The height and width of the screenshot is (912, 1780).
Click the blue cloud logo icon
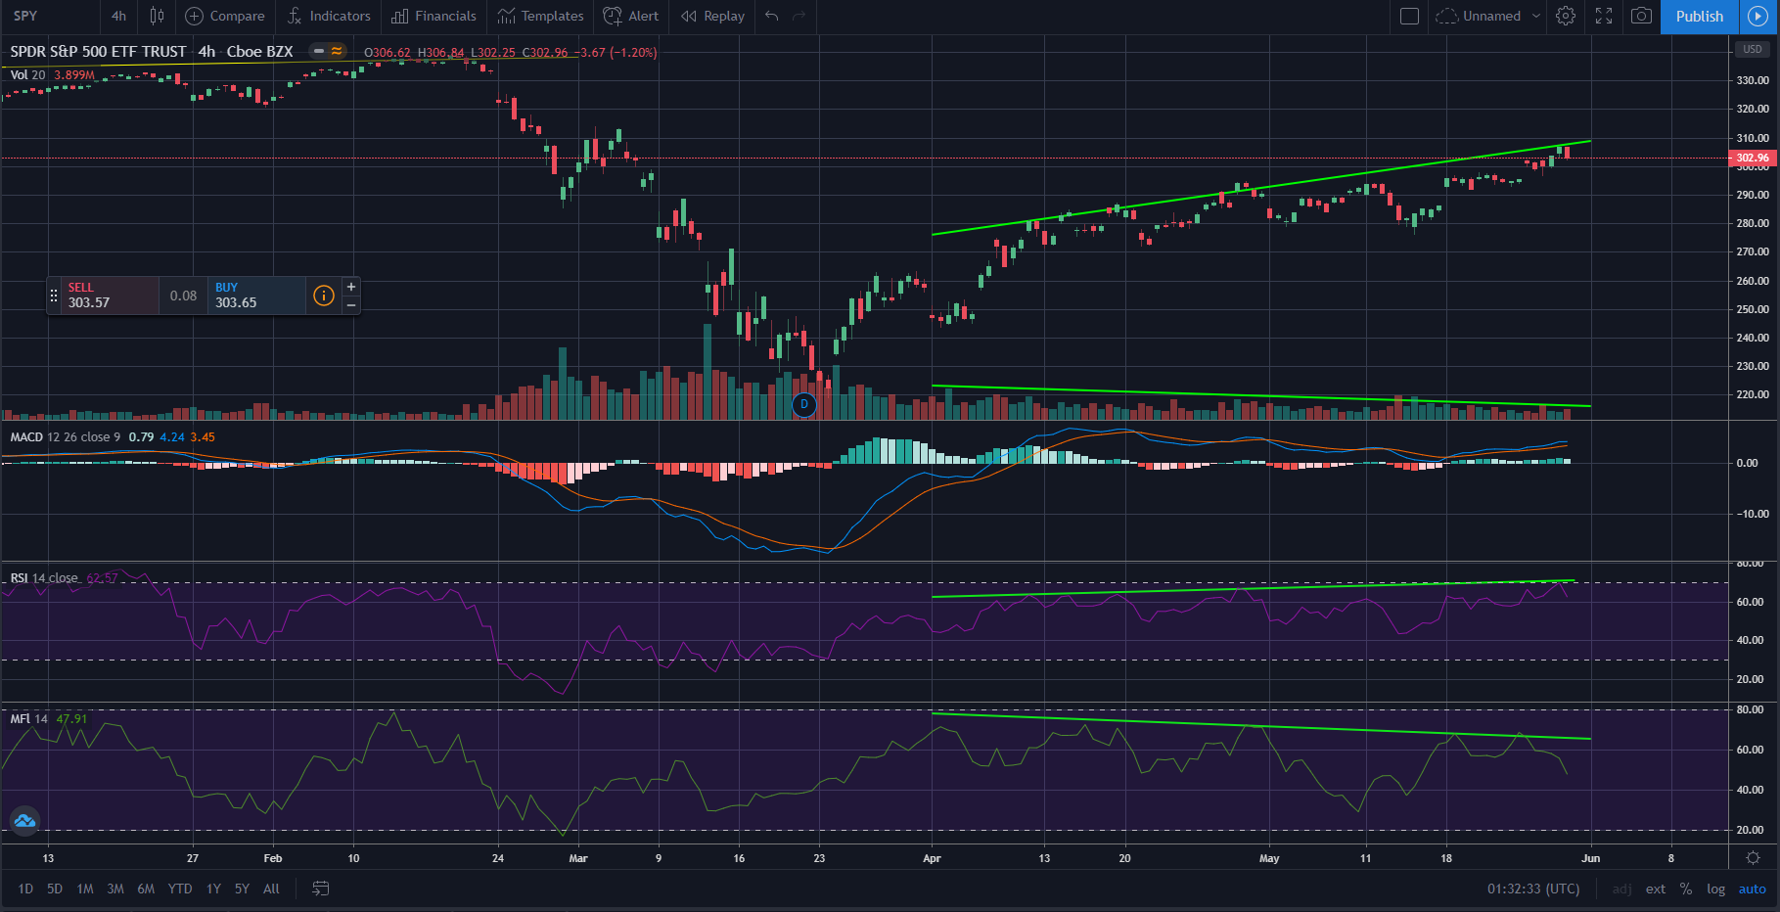pyautogui.click(x=24, y=821)
